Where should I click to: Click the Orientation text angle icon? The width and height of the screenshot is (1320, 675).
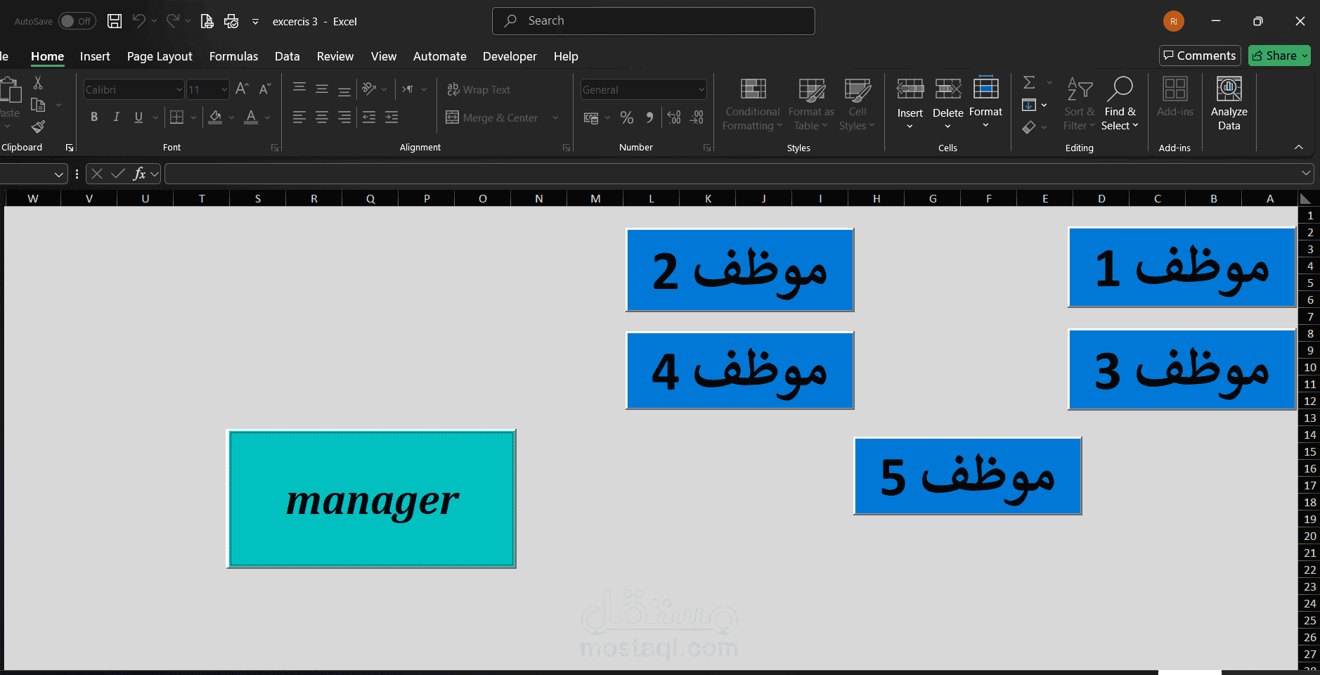(x=369, y=89)
